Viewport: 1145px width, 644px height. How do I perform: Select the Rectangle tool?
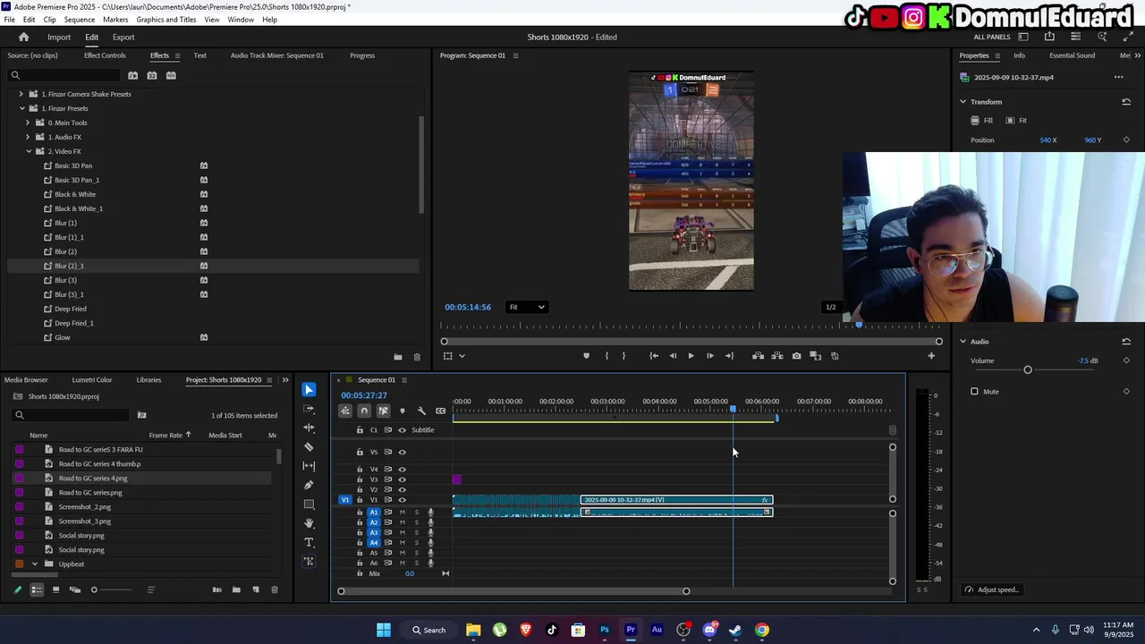coord(309,504)
